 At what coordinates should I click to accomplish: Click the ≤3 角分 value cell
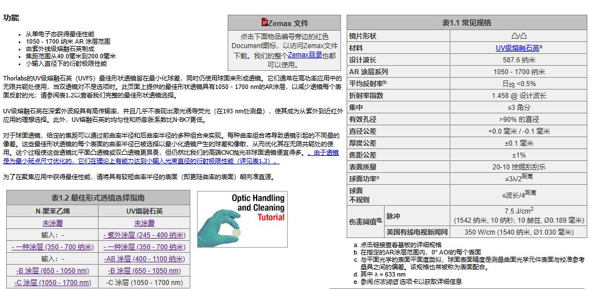[x=519, y=108]
